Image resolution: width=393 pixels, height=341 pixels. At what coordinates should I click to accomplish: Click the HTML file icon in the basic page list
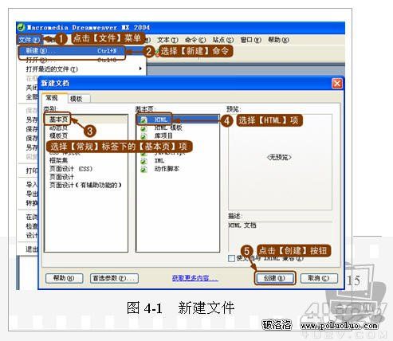[x=143, y=120]
